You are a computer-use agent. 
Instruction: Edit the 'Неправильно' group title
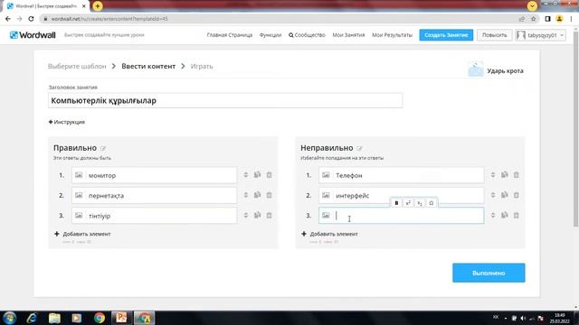359,148
